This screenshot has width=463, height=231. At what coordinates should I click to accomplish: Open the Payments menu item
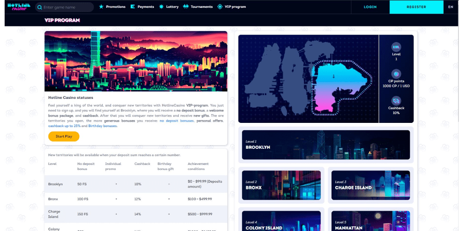click(145, 7)
